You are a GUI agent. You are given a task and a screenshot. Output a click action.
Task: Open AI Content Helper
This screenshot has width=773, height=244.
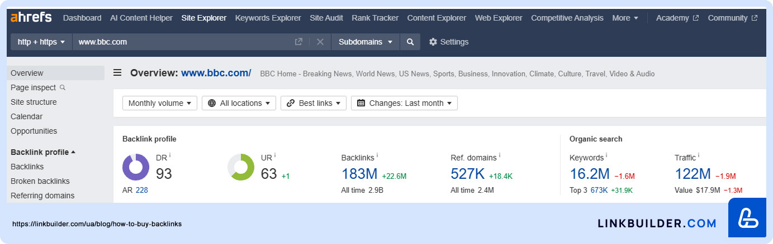(141, 18)
